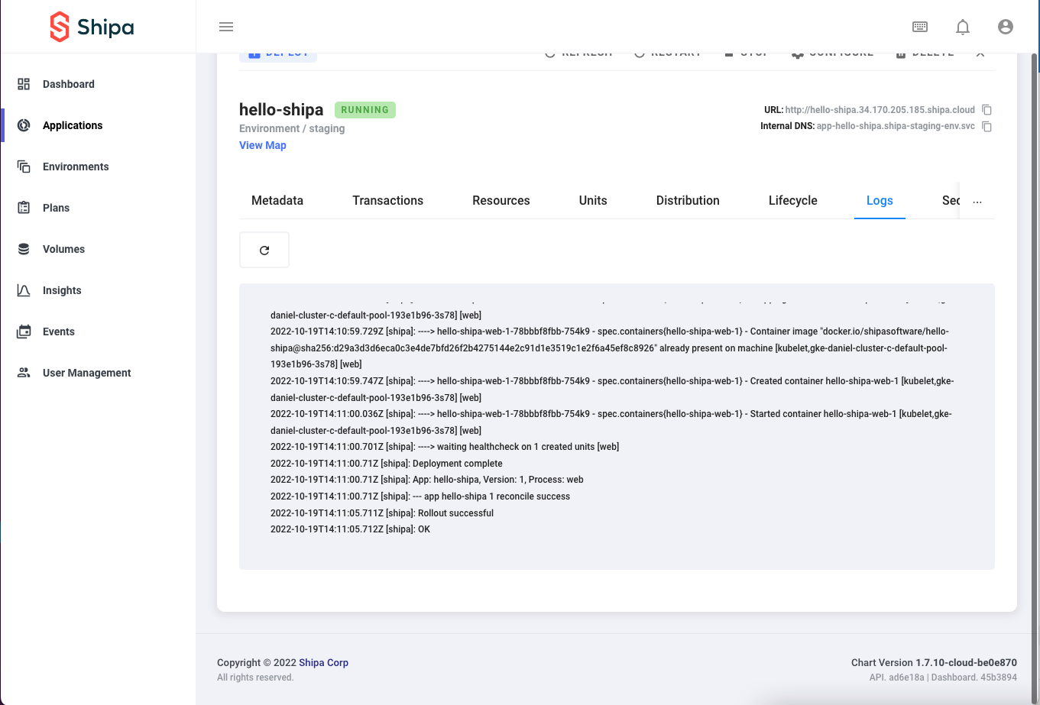This screenshot has width=1040, height=705.
Task: Click the API and Dashboard version text
Action: pyautogui.click(x=943, y=677)
